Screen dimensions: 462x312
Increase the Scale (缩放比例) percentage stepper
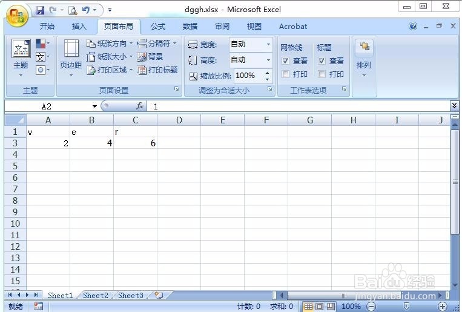(267, 73)
